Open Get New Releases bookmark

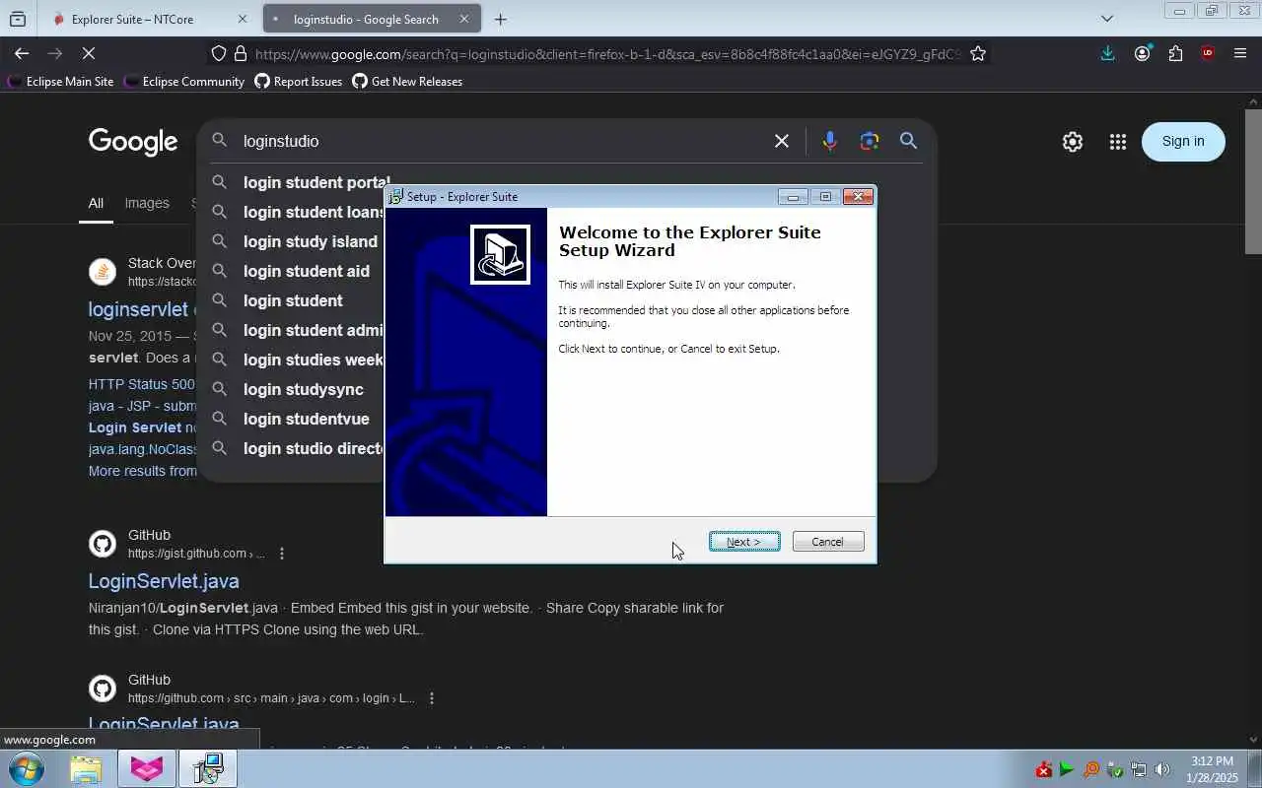(407, 82)
